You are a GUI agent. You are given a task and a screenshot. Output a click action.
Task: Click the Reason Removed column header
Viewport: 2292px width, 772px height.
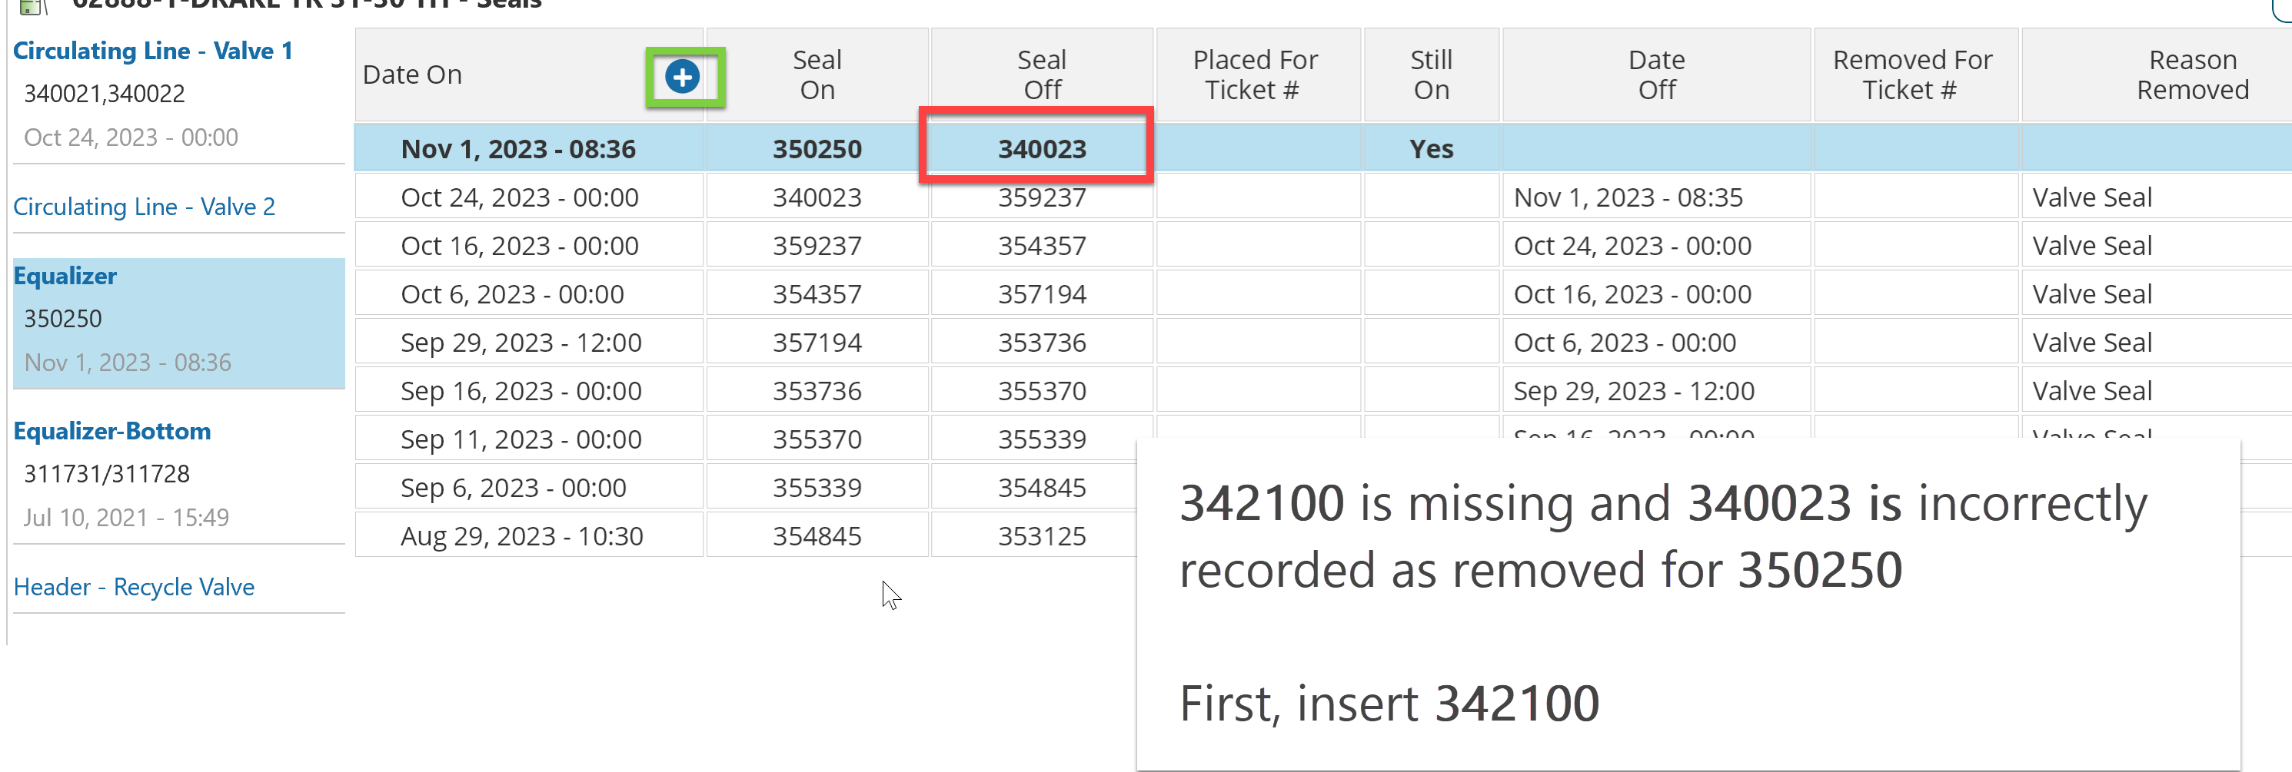[x=2192, y=75]
